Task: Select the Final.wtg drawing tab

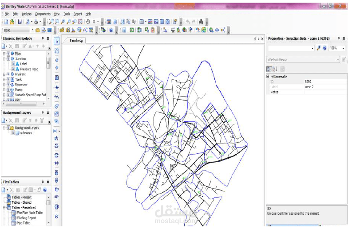Action: pos(76,40)
